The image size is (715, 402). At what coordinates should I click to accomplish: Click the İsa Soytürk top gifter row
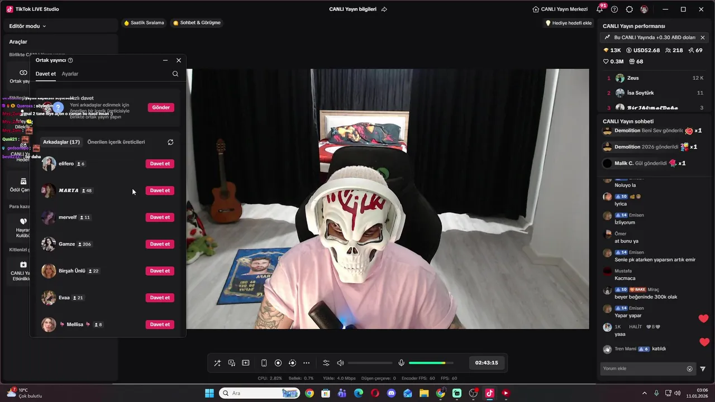(x=655, y=93)
